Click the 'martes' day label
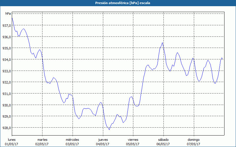 tap(42, 140)
